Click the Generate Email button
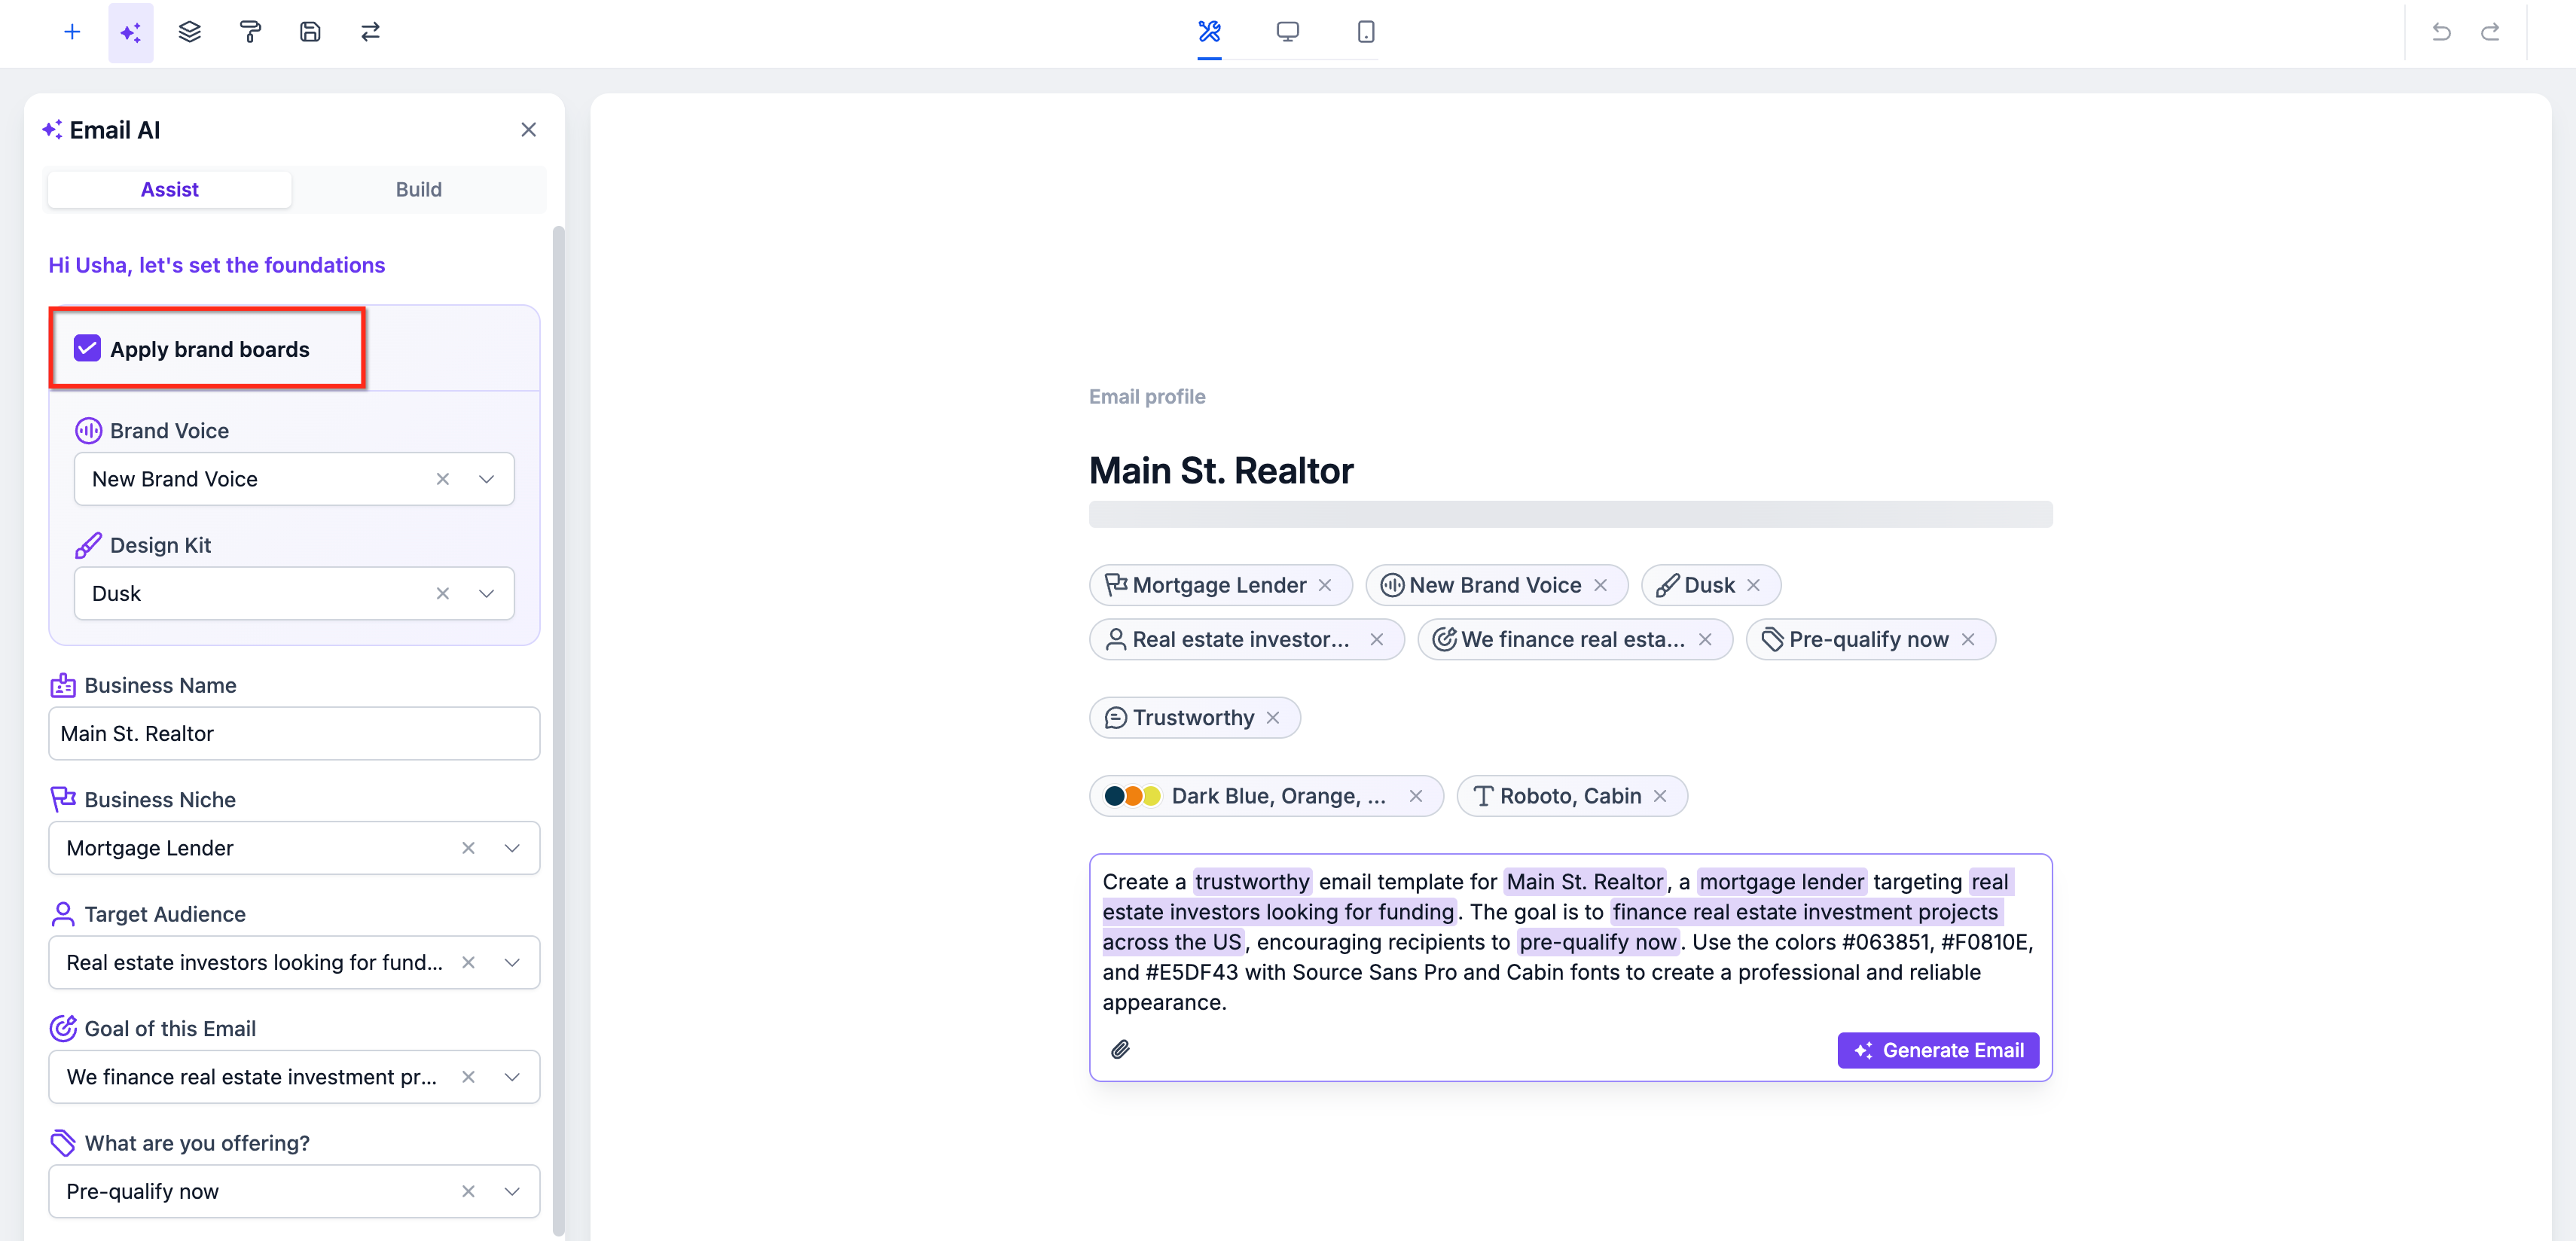This screenshot has width=2576, height=1241. (x=1937, y=1050)
